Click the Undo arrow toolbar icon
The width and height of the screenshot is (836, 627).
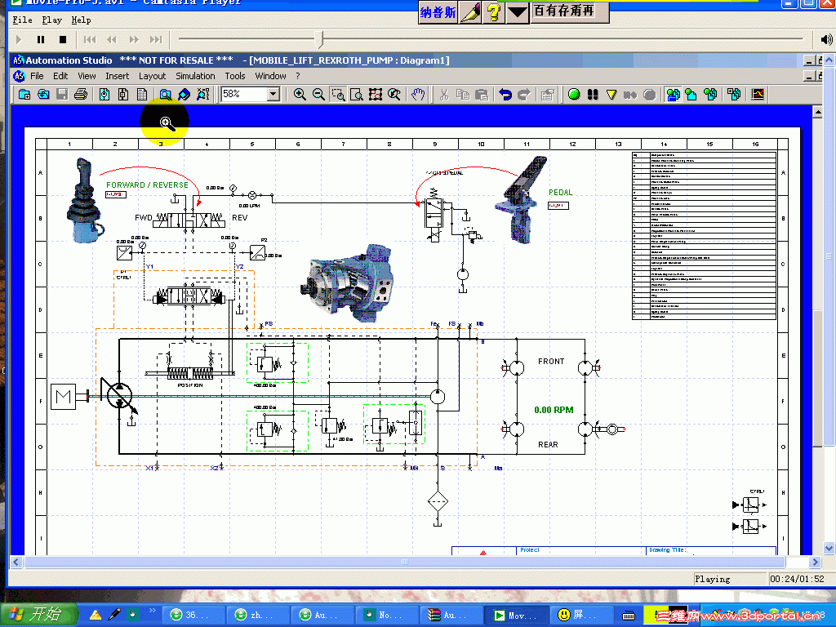pyautogui.click(x=505, y=95)
